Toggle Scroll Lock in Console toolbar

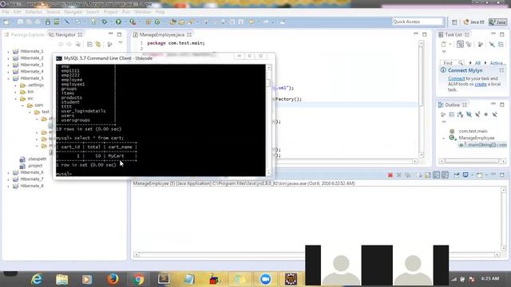[x=428, y=175]
